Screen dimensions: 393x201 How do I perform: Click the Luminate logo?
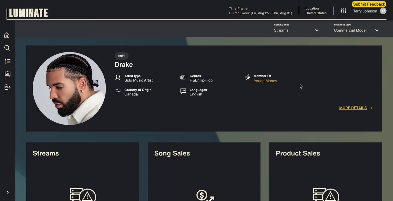point(28,13)
